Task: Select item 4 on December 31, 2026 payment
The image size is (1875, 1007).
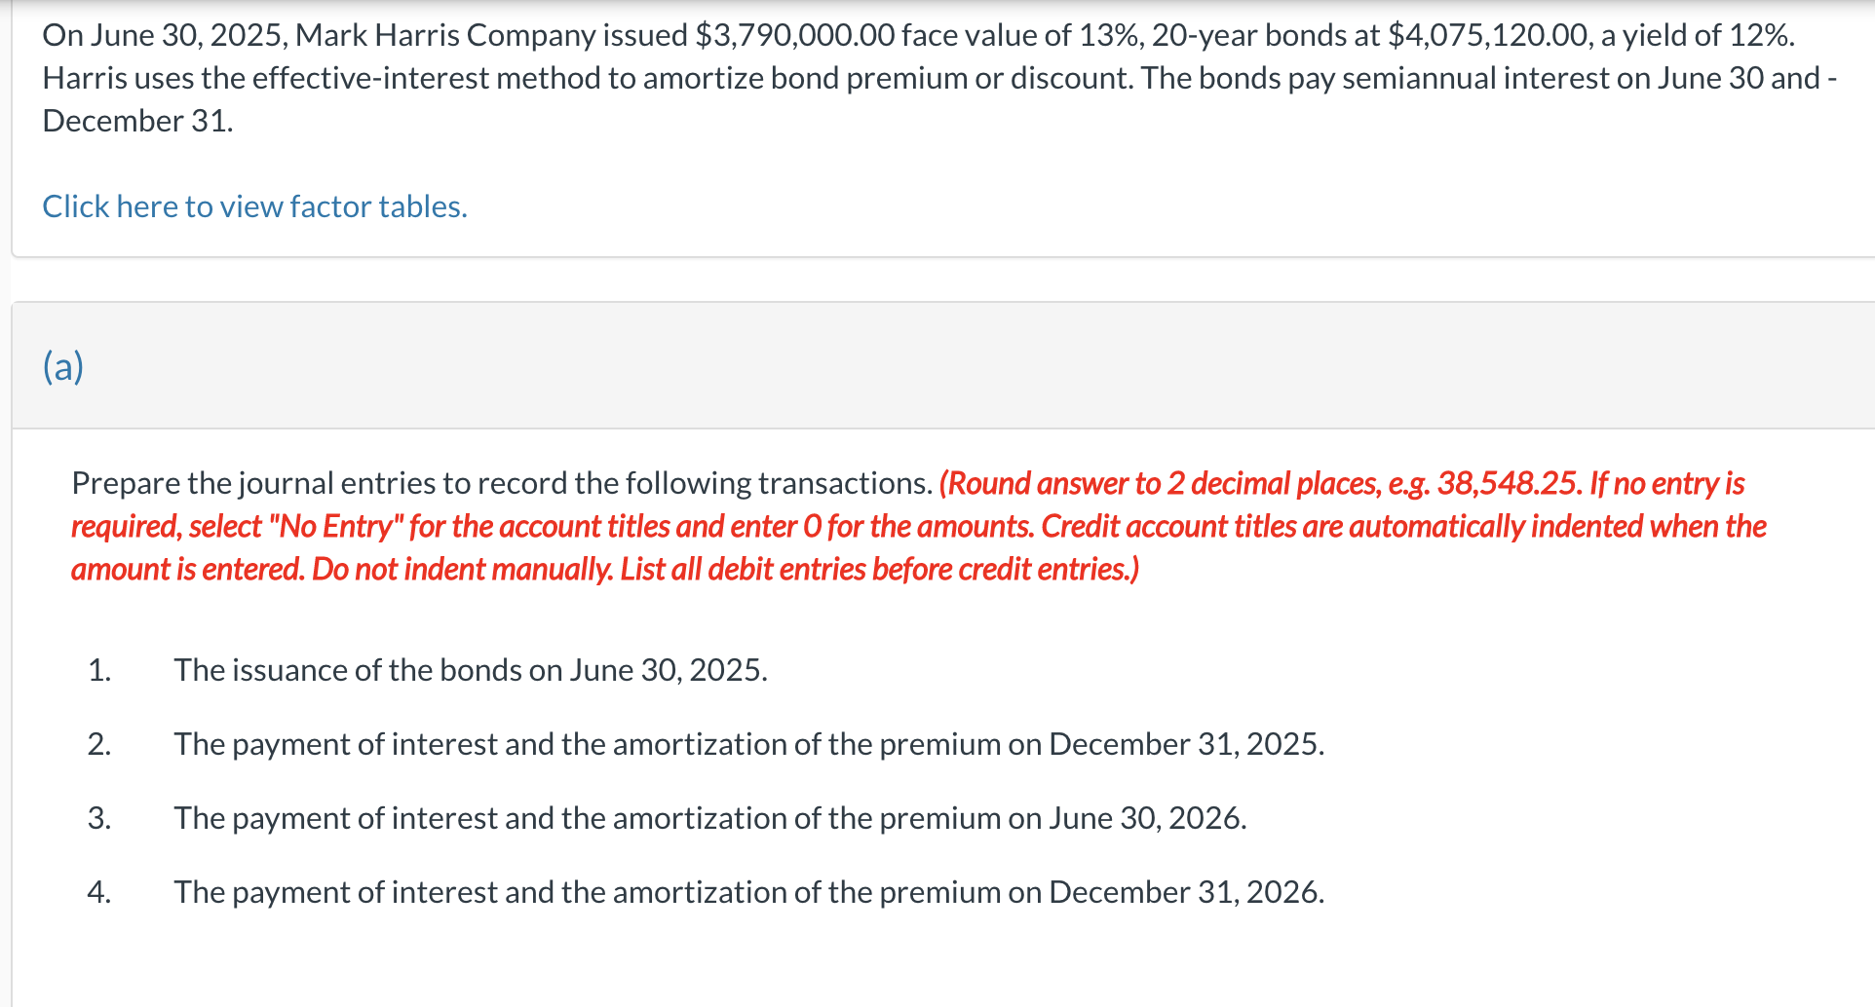Action: 748,892
